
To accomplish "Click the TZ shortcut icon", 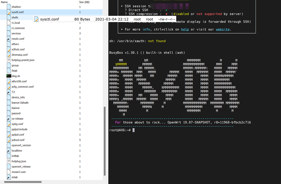I will tap(9, 92).
